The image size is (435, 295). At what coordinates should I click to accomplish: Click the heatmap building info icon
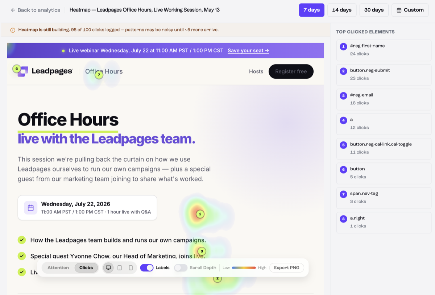[x=13, y=30]
